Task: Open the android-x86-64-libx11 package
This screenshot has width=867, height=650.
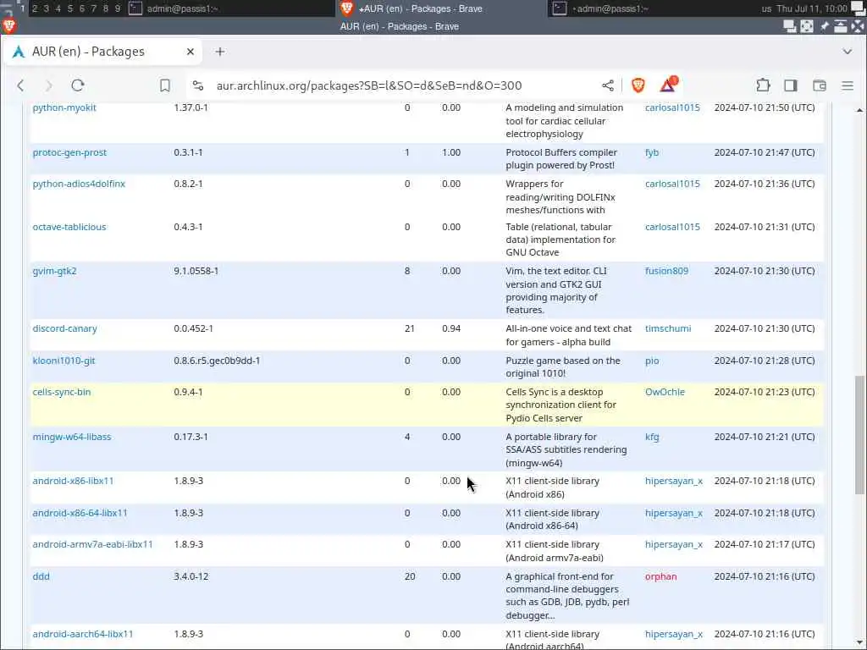Action: (80, 514)
